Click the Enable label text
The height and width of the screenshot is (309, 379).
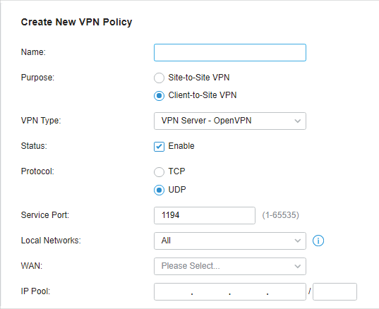tap(181, 146)
